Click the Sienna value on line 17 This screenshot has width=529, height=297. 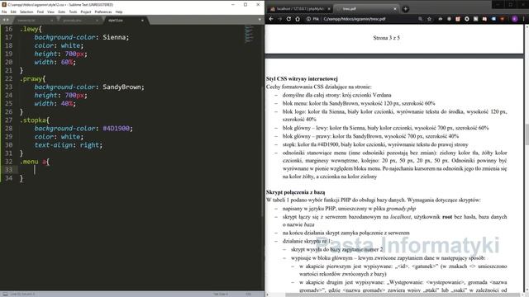coord(114,37)
